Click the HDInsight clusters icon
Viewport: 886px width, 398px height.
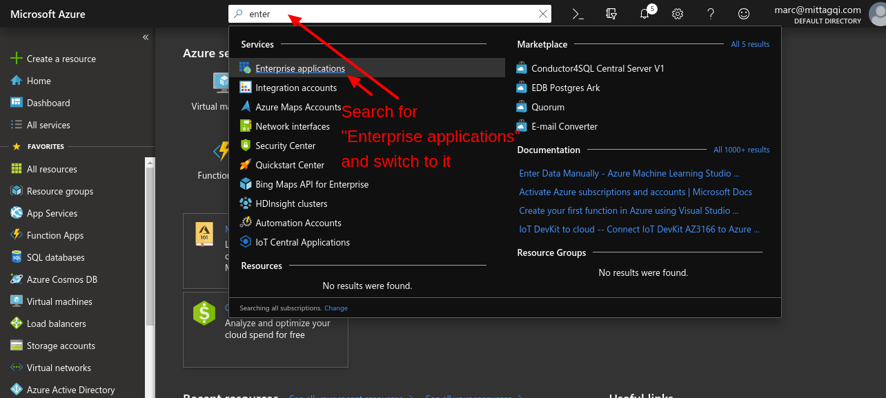pos(245,203)
